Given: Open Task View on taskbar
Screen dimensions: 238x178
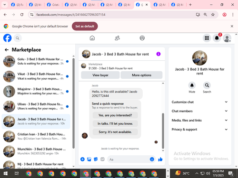Looking at the screenshot, I should click(x=17, y=174).
